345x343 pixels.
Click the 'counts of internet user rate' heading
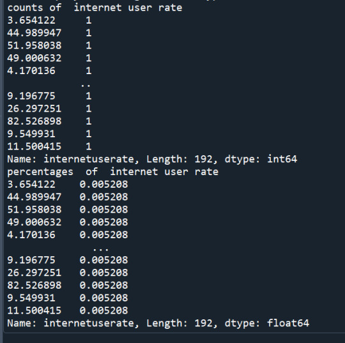pos(95,8)
